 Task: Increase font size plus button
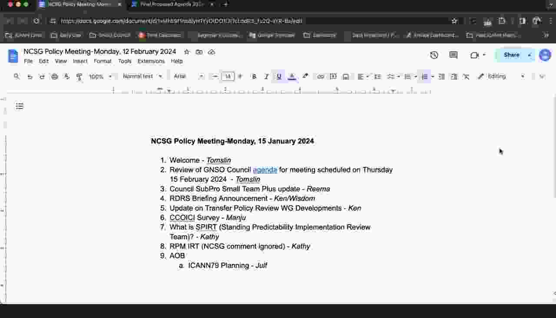click(240, 76)
